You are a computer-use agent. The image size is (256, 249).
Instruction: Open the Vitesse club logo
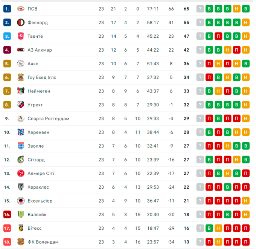21,228
